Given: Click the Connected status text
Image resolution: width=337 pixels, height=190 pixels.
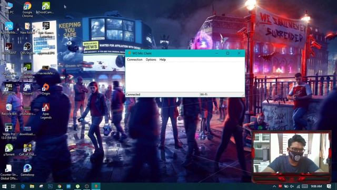Looking at the screenshot, I should point(133,94).
